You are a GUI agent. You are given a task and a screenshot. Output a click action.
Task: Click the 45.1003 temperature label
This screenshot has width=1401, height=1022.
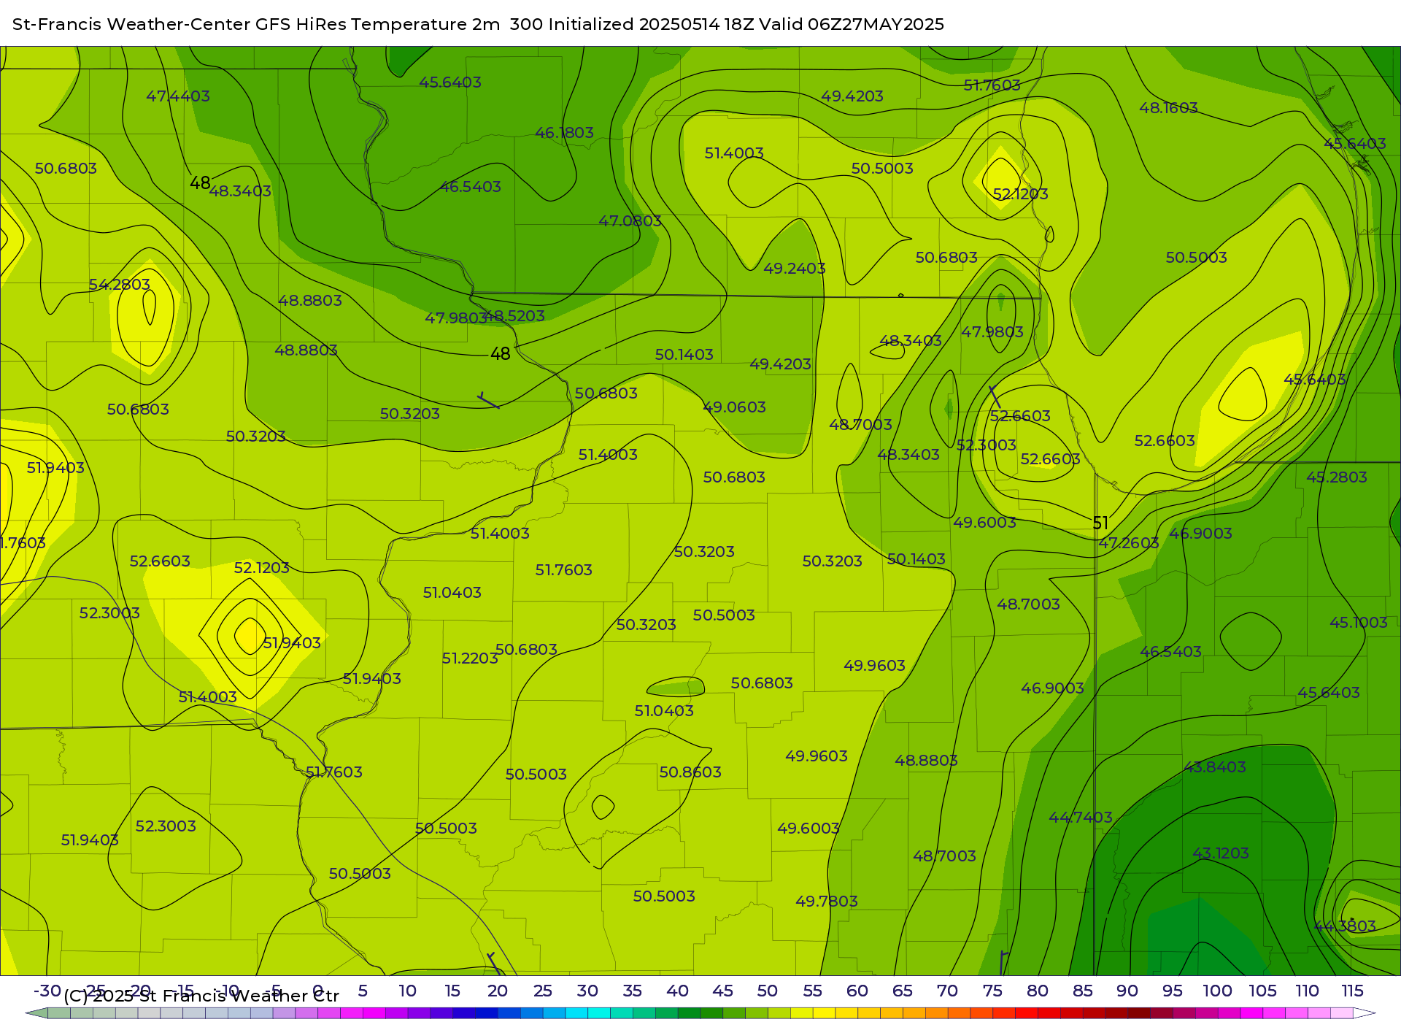click(x=1358, y=623)
